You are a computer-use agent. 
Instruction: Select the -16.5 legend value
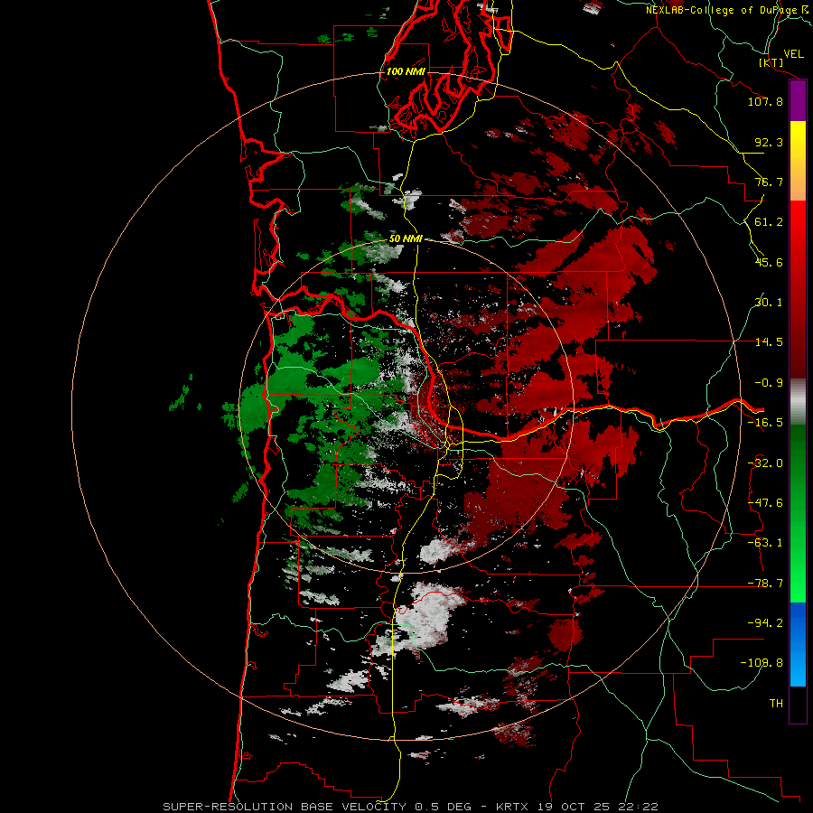[765, 423]
